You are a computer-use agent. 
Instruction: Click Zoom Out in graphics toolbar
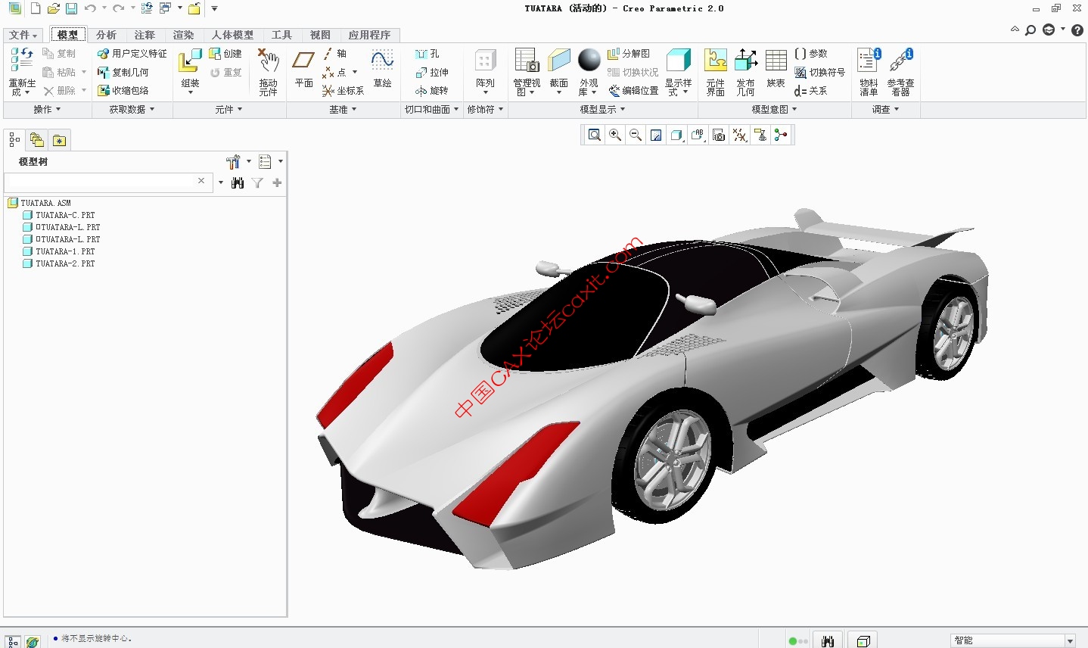coord(636,135)
